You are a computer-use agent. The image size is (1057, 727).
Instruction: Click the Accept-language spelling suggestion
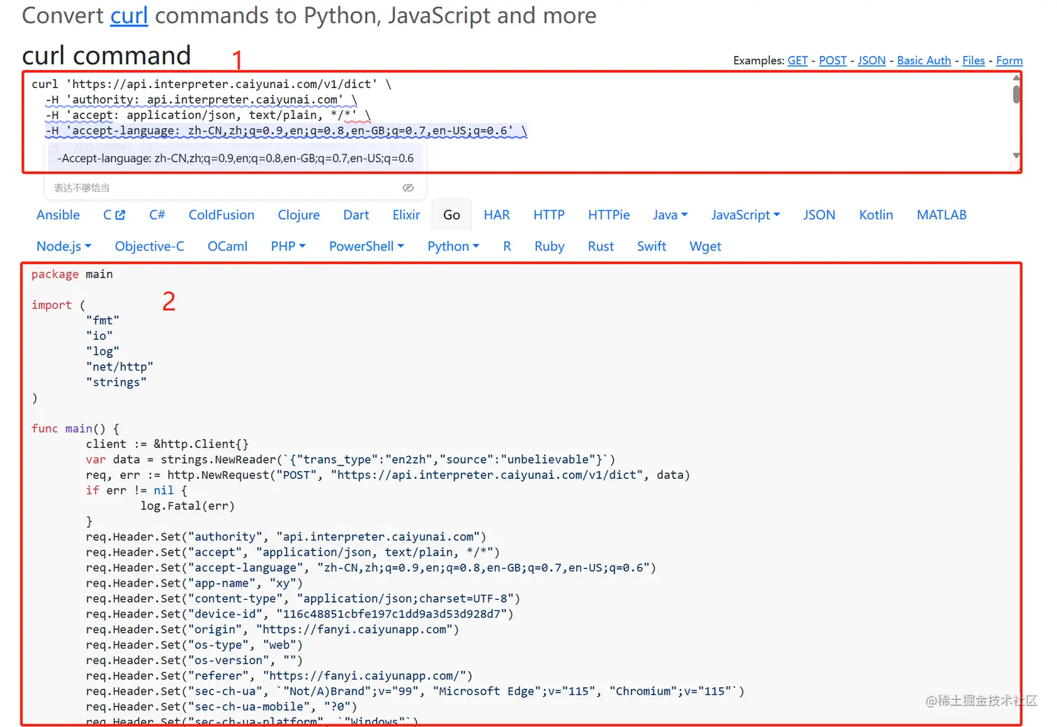pos(236,159)
